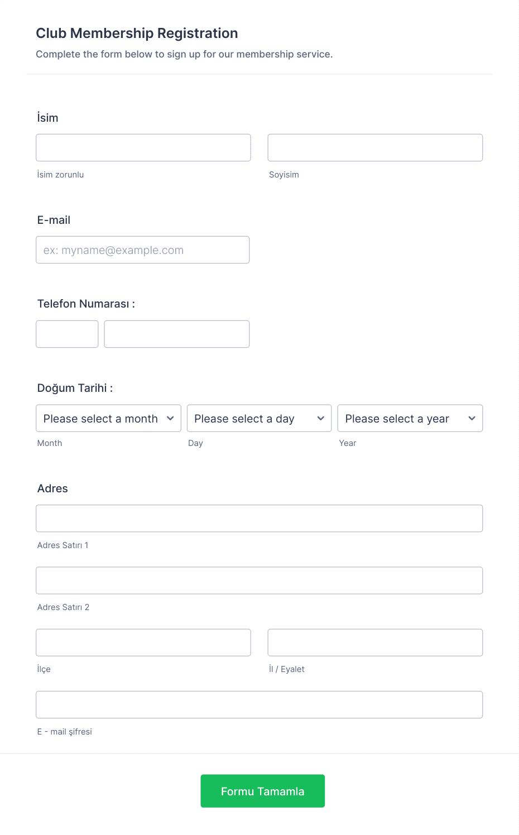519x835 pixels.
Task: Click the first name (İsim) input field
Action: 143,148
